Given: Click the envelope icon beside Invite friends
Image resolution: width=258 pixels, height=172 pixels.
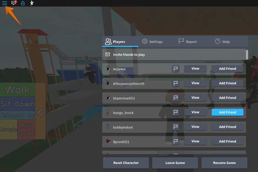Looking at the screenshot, I should 108,54.
